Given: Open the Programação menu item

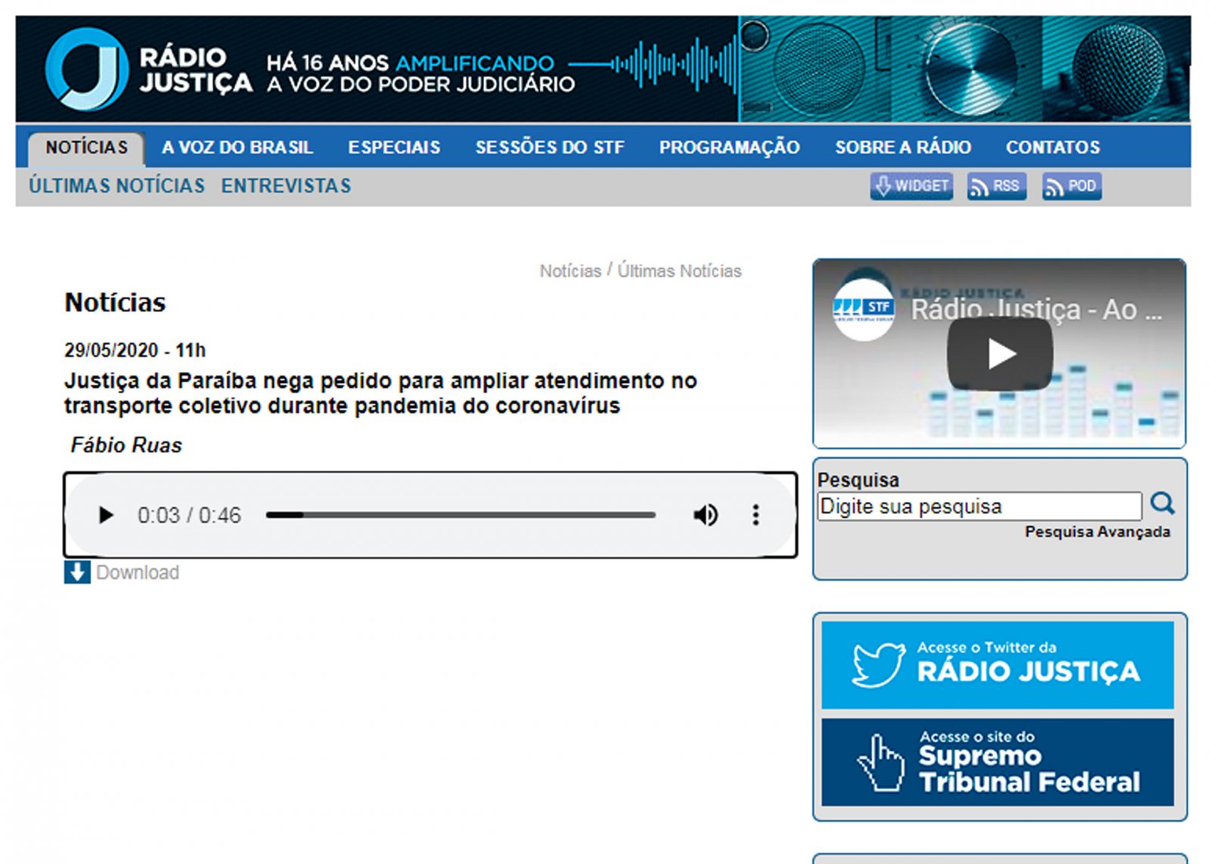Looking at the screenshot, I should (729, 147).
